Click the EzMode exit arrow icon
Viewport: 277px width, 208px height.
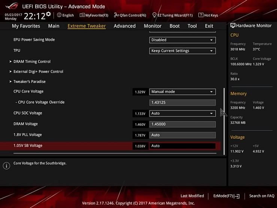click(x=237, y=196)
